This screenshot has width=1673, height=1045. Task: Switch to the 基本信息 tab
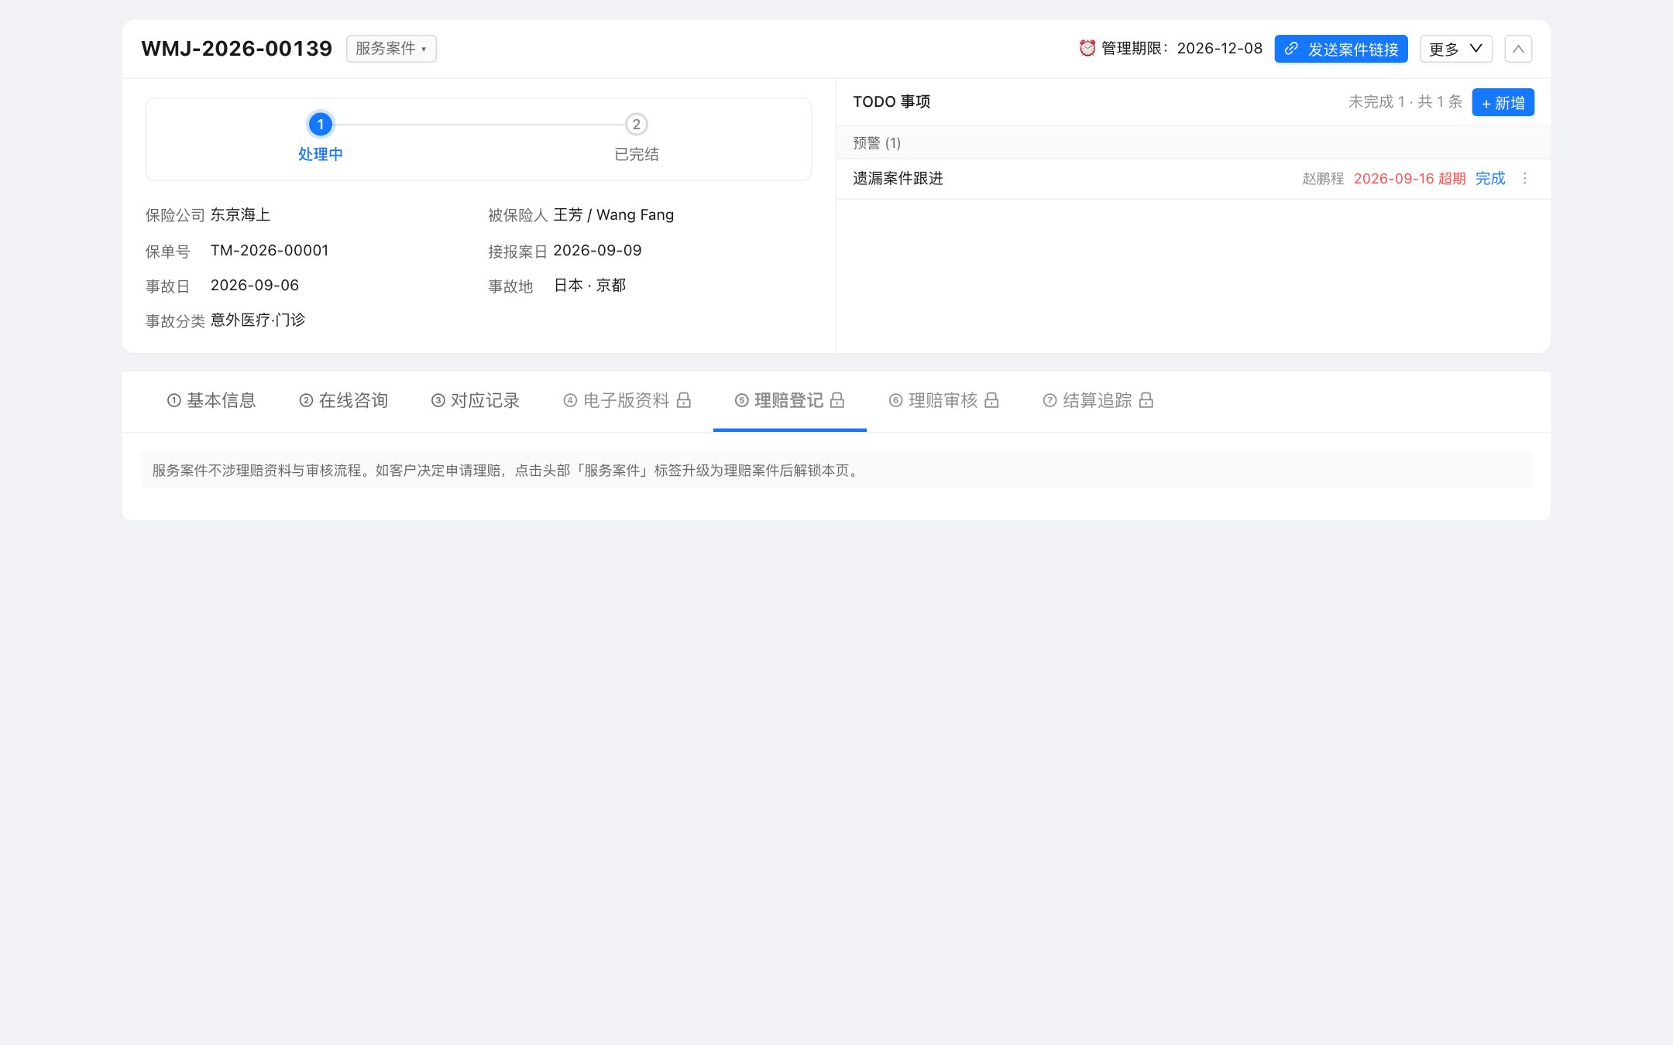click(211, 400)
